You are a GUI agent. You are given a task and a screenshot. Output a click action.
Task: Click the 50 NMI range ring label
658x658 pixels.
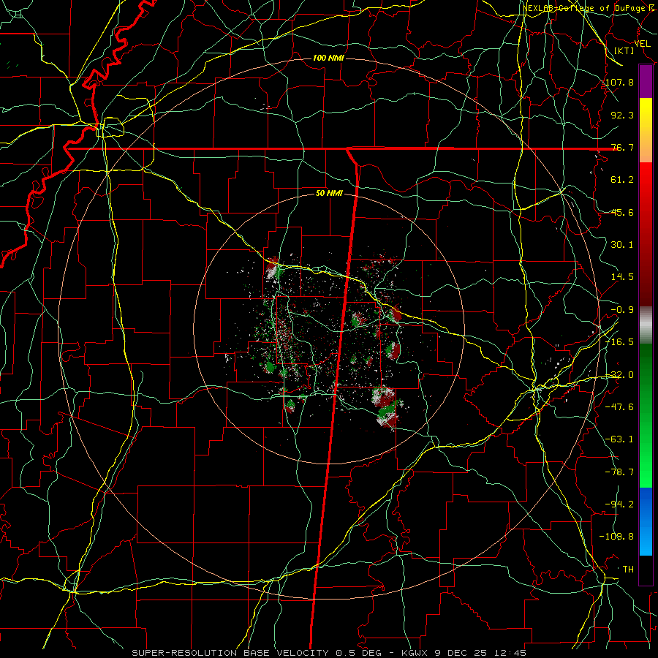(329, 194)
